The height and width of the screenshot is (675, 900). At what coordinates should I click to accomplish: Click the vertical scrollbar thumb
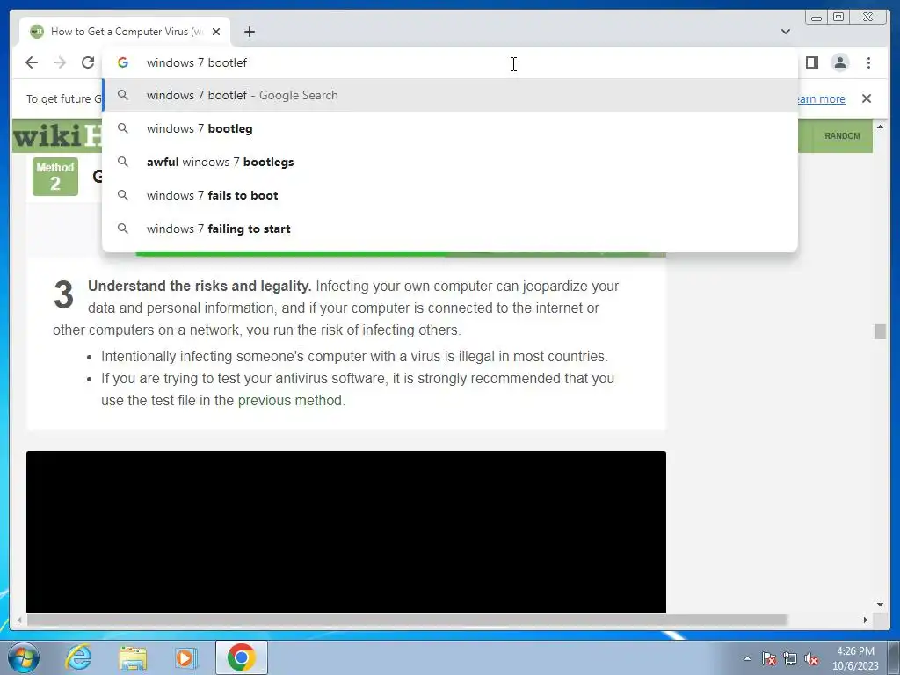(x=880, y=331)
